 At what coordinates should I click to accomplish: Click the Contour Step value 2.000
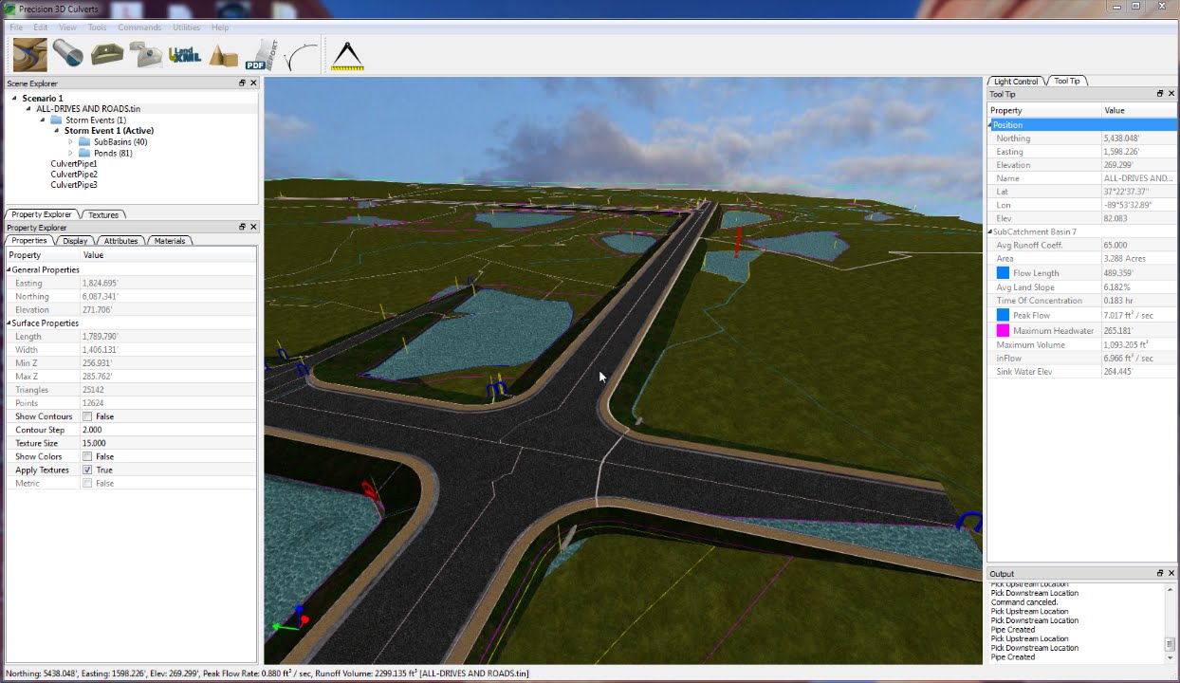[x=94, y=430]
